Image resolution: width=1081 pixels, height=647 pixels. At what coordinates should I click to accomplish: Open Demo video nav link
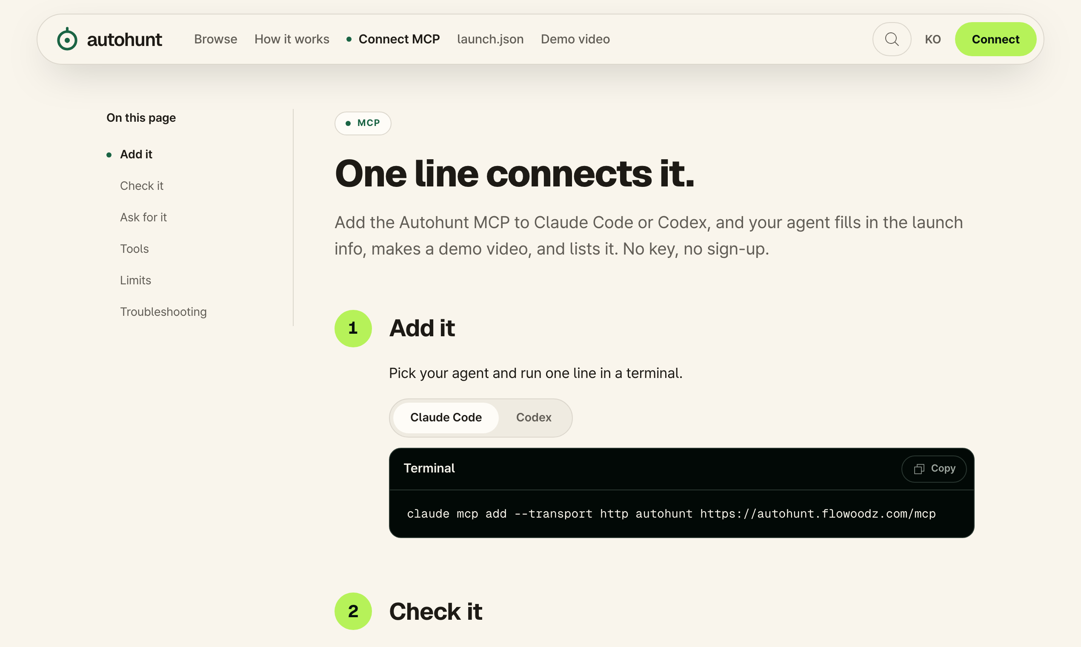pos(575,39)
